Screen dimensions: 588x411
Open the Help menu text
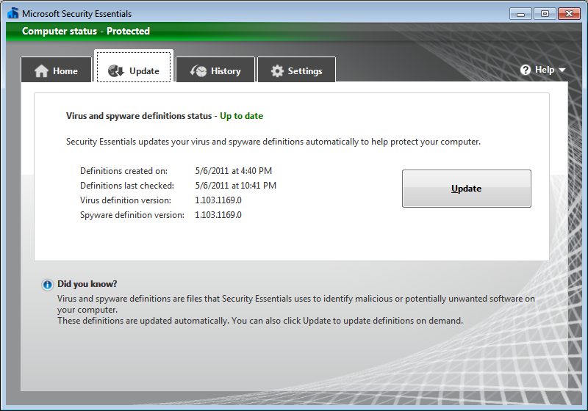click(x=545, y=70)
